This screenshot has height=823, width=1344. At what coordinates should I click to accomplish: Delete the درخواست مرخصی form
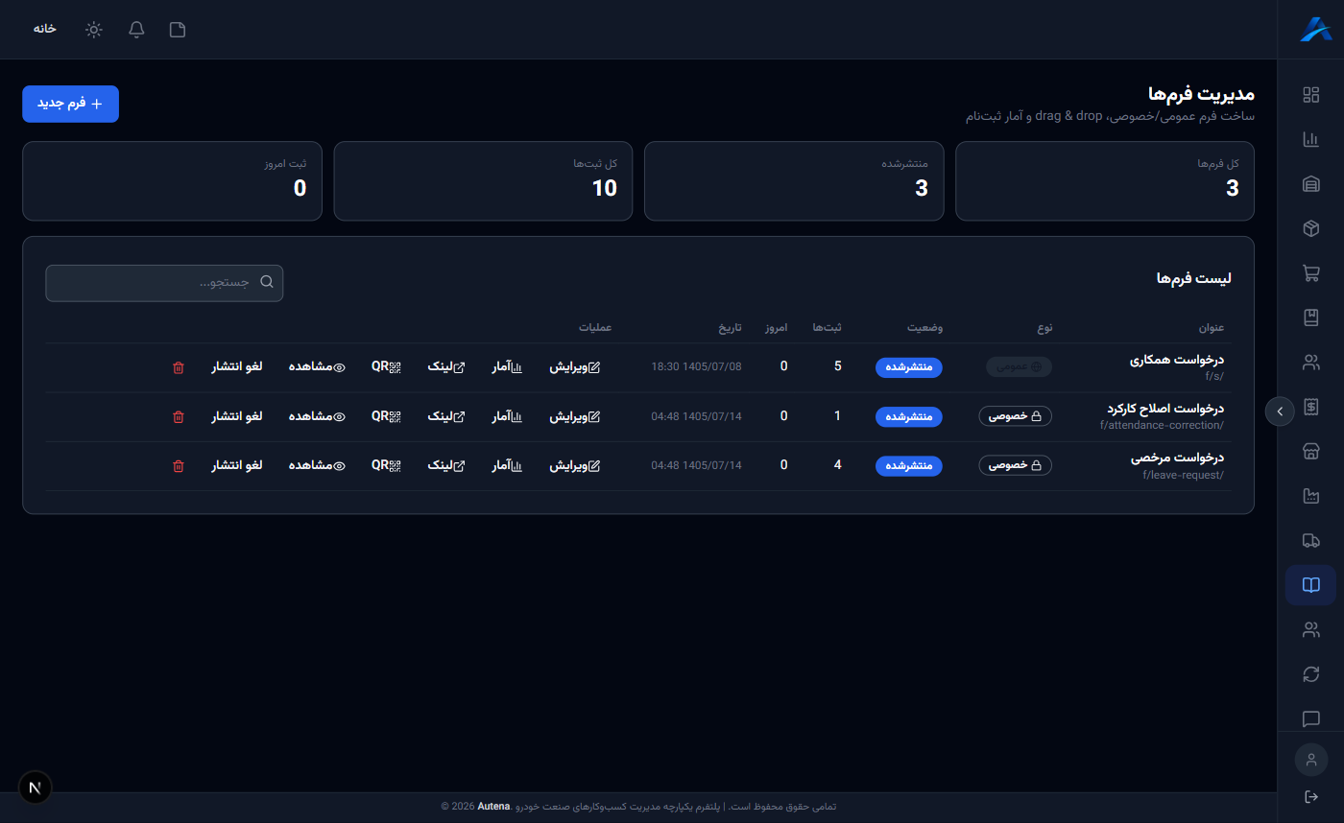tap(178, 466)
